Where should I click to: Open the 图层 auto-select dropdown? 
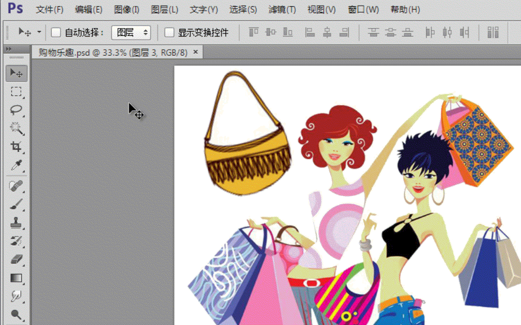131,32
